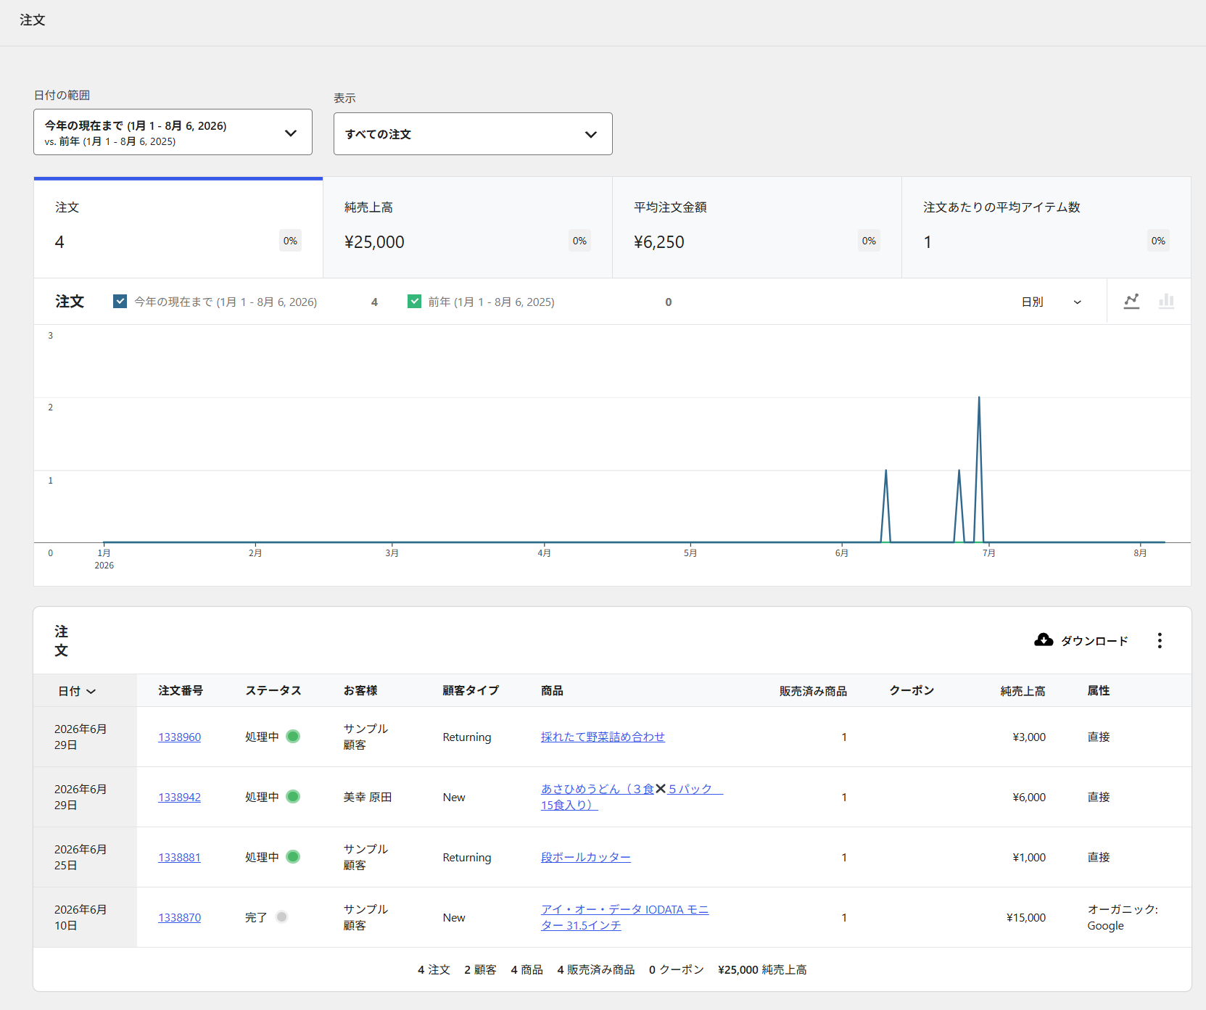Viewport: 1206px width, 1010px height.
Task: Click the ¥3,000 net sales cell
Action: pos(1029,737)
